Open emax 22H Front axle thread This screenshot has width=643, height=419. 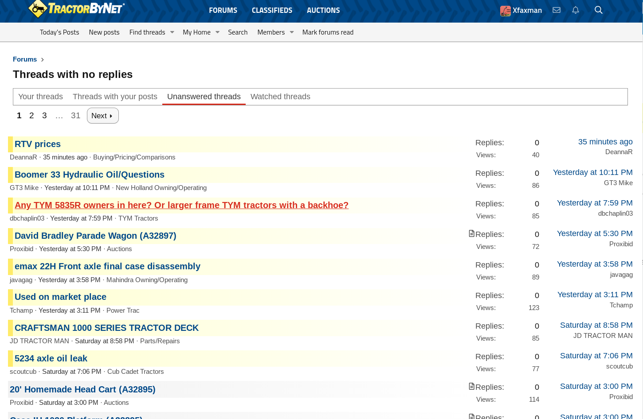click(107, 266)
